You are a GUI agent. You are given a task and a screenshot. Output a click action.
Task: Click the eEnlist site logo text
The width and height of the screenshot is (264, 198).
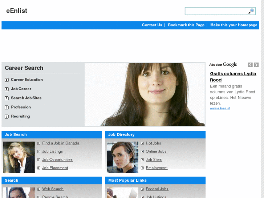point(16,11)
